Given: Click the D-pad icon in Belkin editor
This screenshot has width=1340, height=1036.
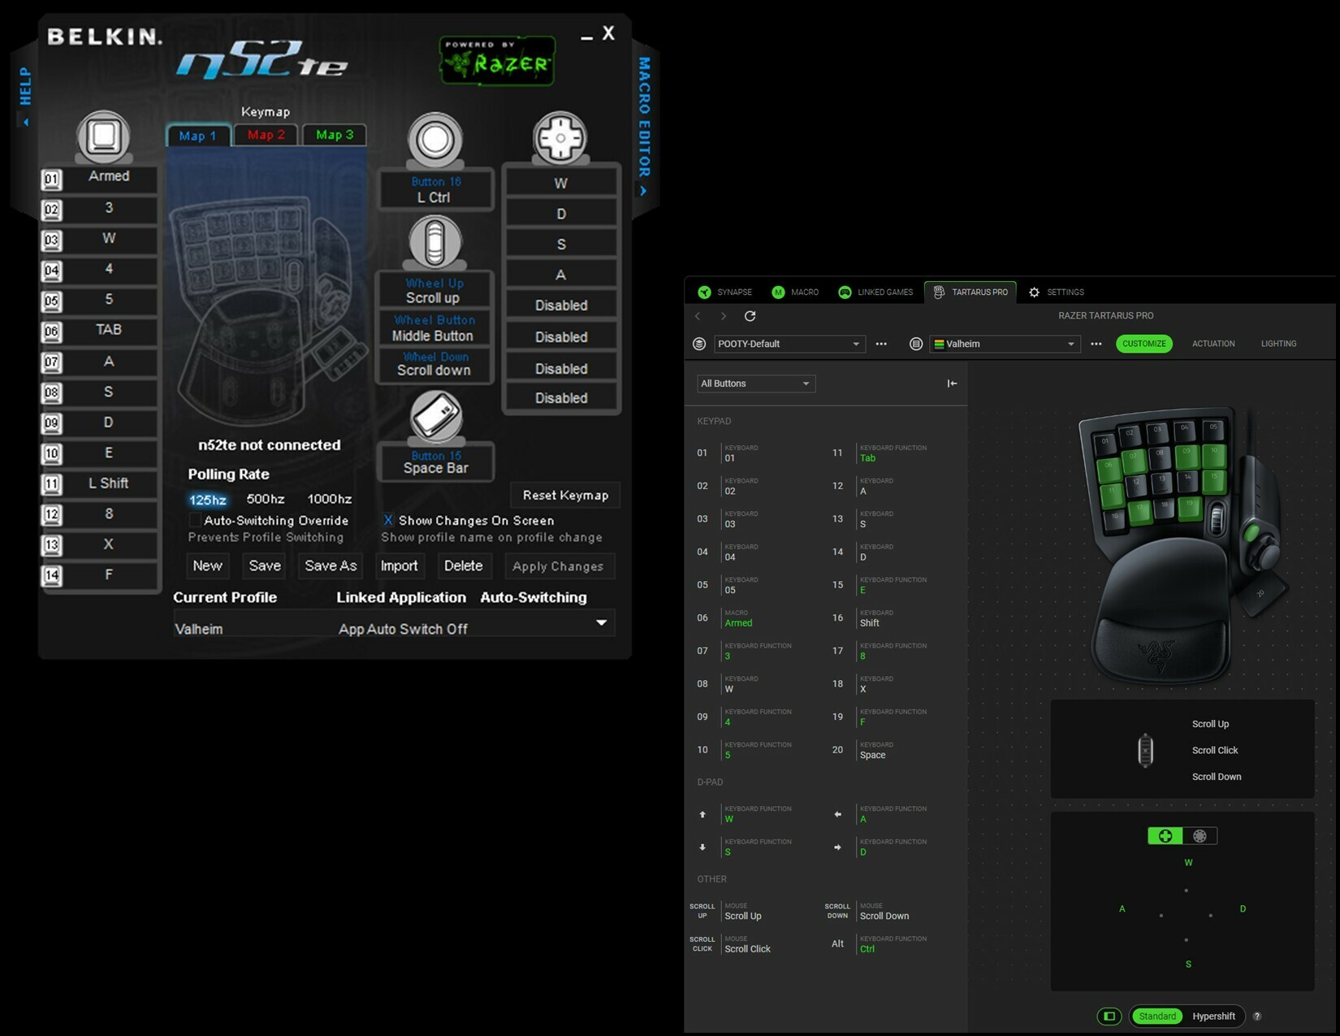Looking at the screenshot, I should 560,137.
